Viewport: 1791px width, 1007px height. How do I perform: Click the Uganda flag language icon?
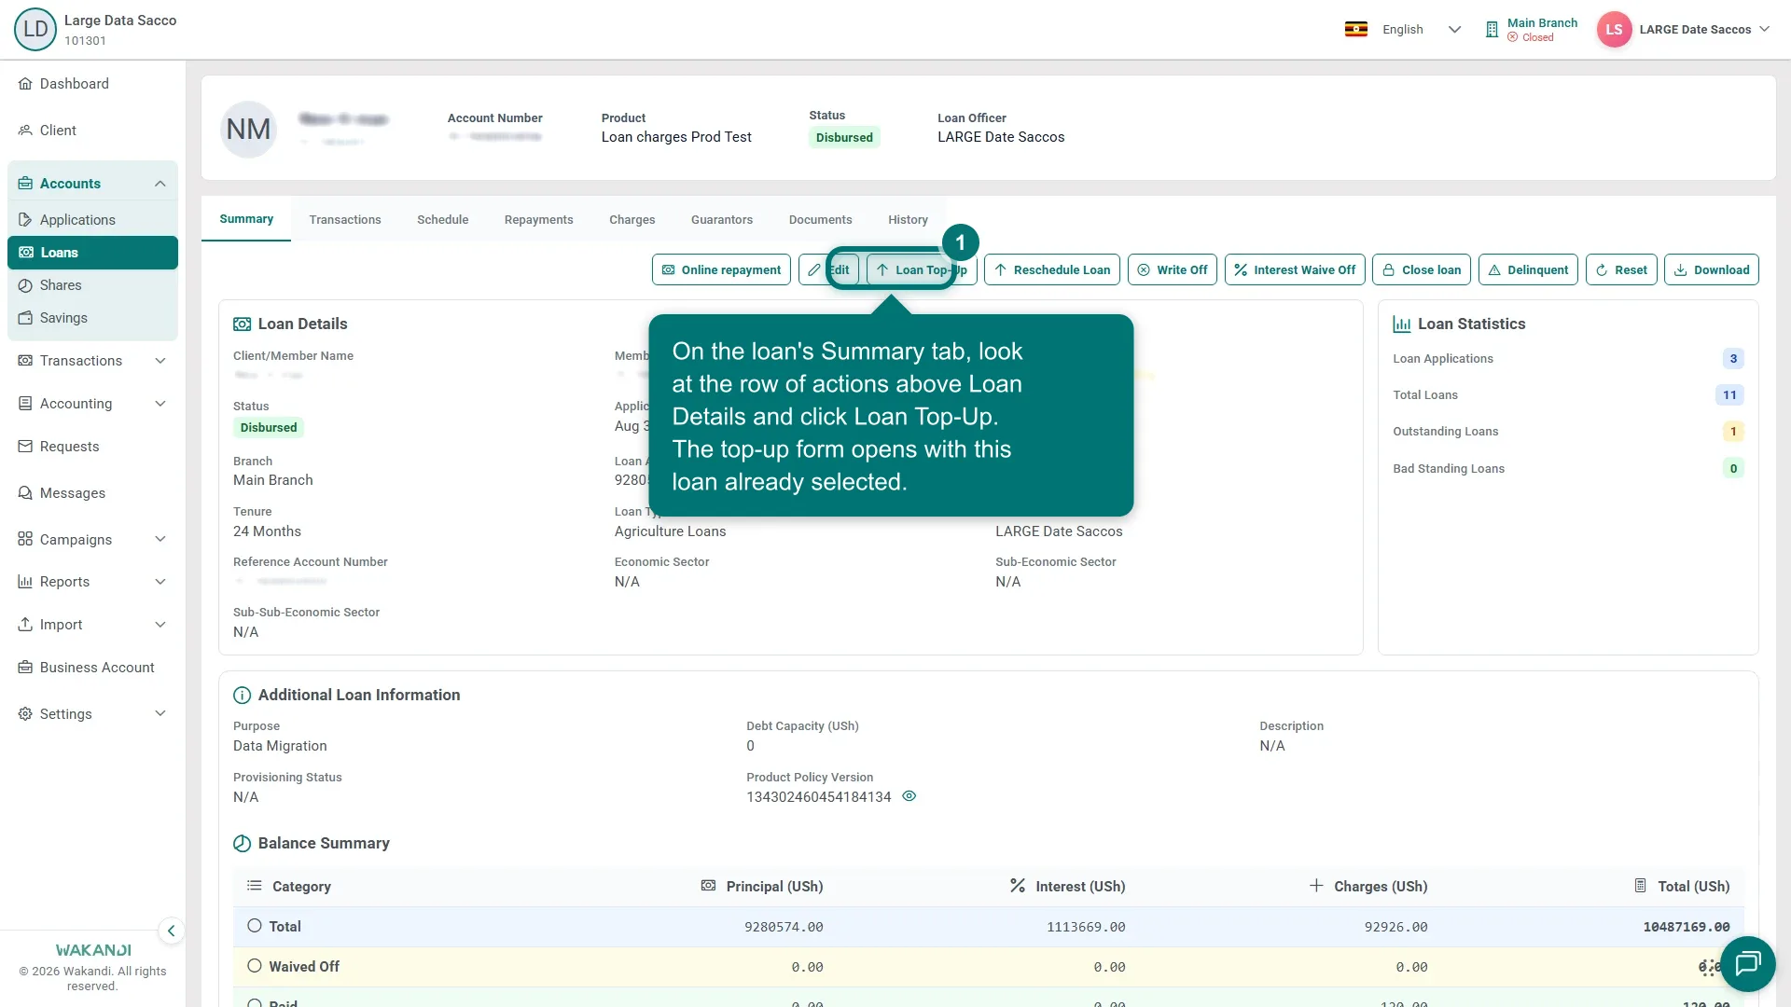1355,30
